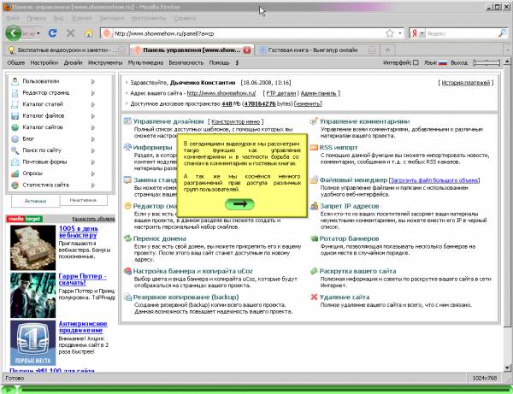Click the Информеры icon
513x394 pixels.
pyautogui.click(x=127, y=147)
